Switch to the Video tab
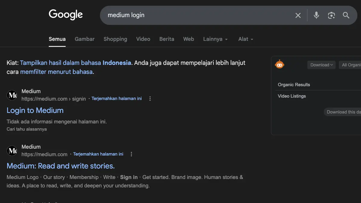Image resolution: width=361 pixels, height=203 pixels. [x=143, y=39]
